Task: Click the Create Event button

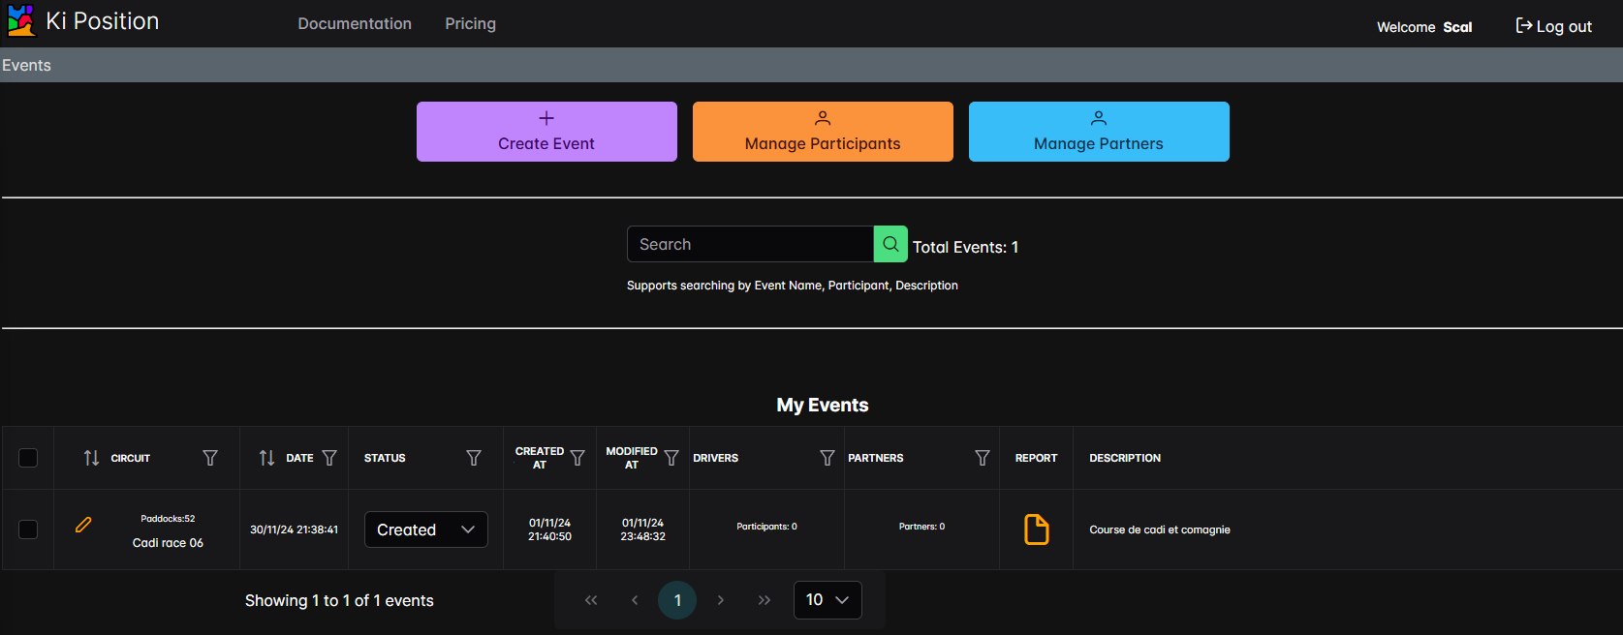Action: pos(546,132)
